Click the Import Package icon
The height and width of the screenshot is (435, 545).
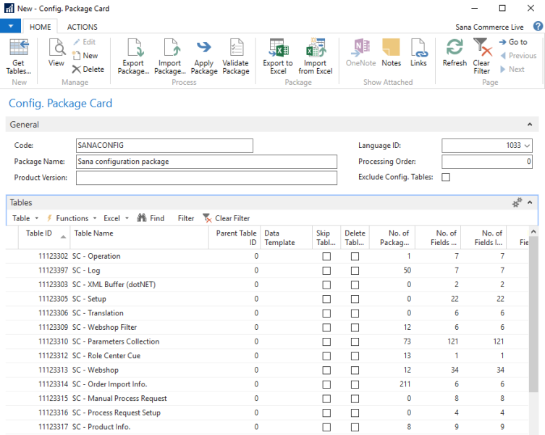pos(170,57)
